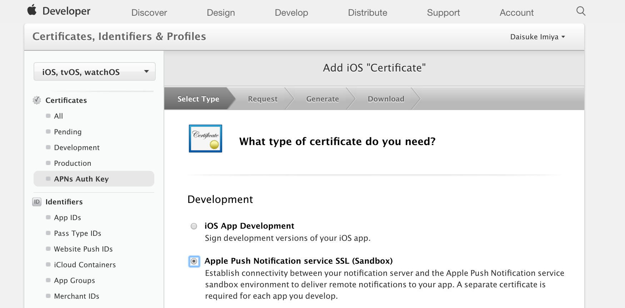
Task: Show Pending certificates
Action: [x=68, y=132]
